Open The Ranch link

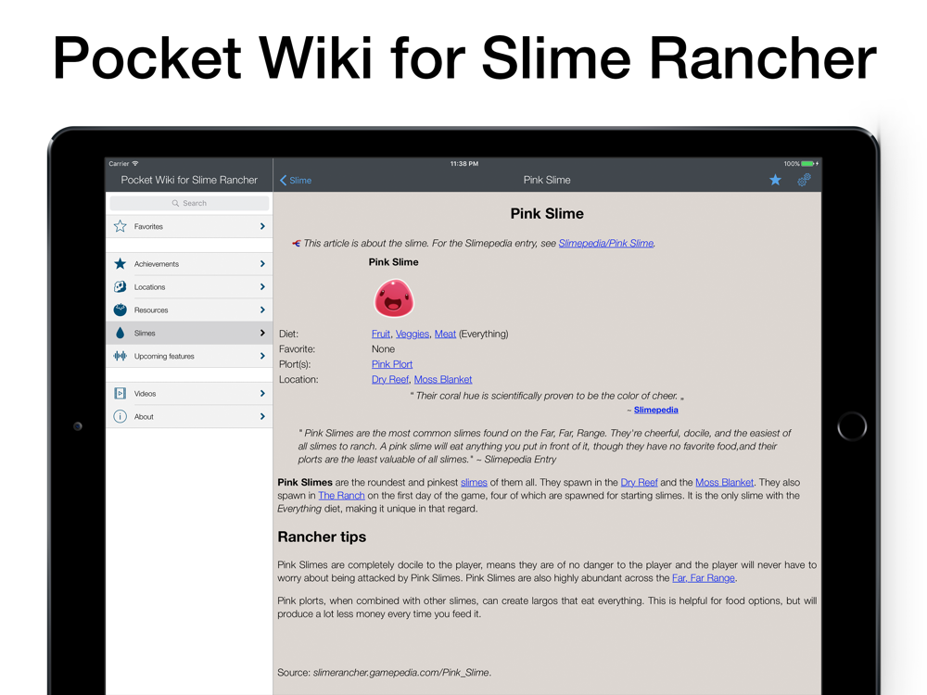(341, 495)
